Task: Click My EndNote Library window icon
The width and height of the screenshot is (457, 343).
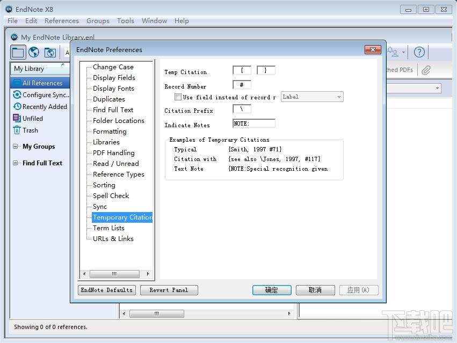Action: coord(14,37)
